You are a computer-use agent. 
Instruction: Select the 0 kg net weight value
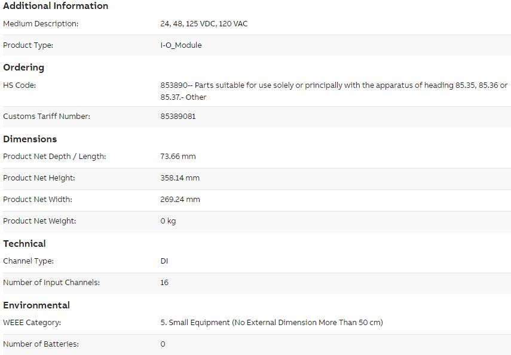(168, 221)
